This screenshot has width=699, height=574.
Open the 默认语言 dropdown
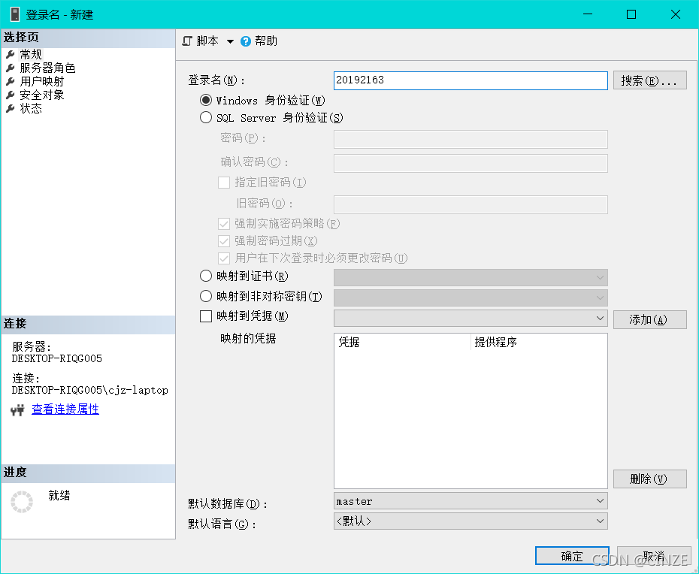coord(471,521)
